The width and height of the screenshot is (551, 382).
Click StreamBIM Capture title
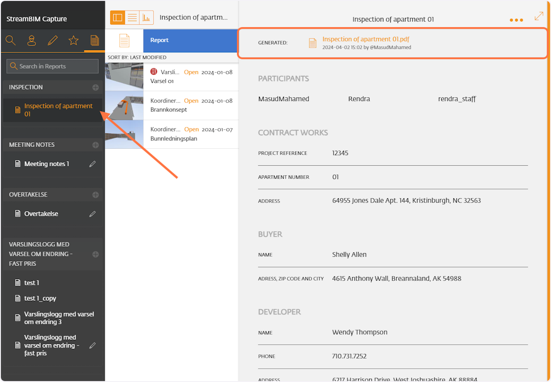[37, 19]
